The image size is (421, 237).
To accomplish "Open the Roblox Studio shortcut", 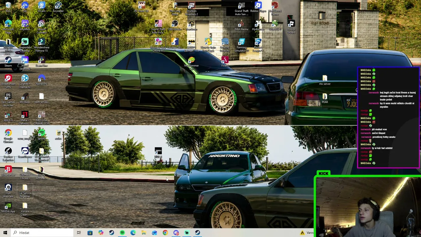I will pos(291,27).
